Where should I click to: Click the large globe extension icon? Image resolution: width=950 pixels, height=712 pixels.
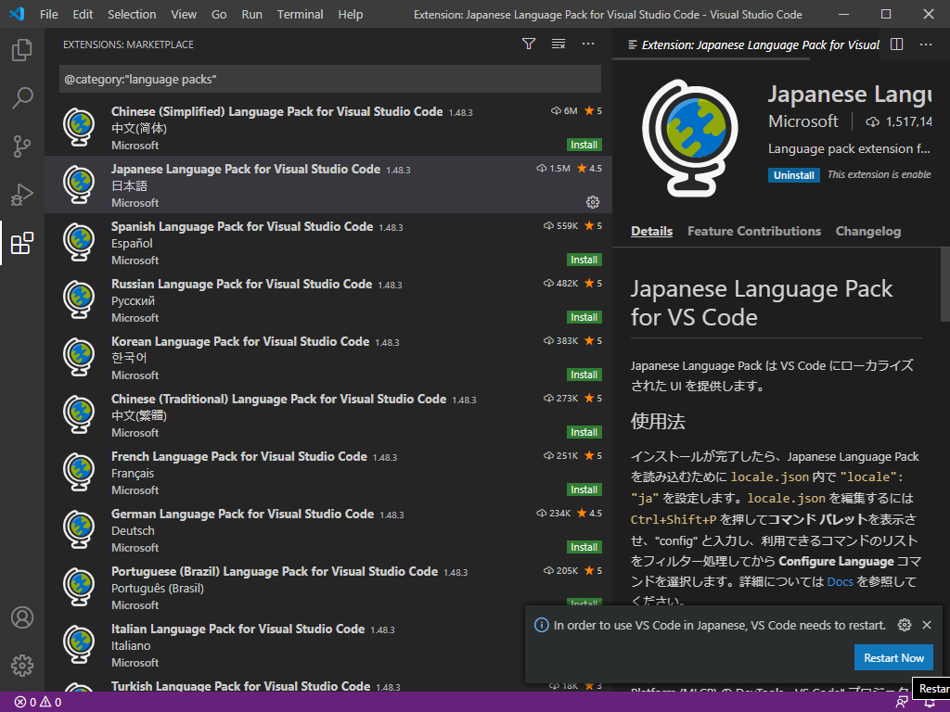click(x=690, y=138)
